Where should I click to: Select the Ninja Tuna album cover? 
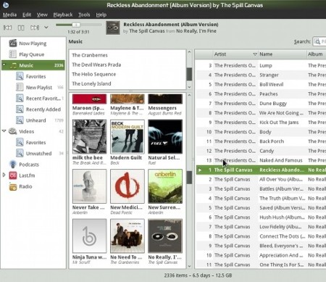click(x=89, y=236)
